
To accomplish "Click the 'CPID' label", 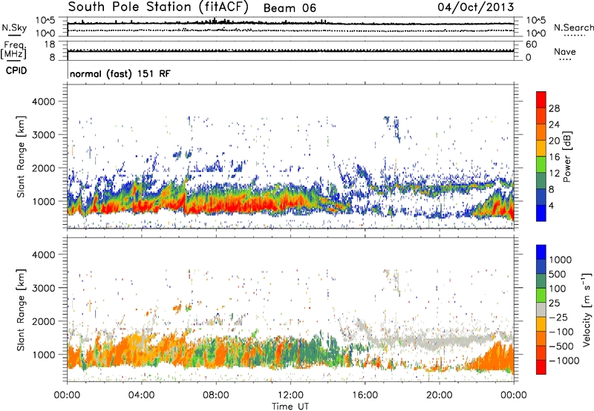I will tap(16, 70).
